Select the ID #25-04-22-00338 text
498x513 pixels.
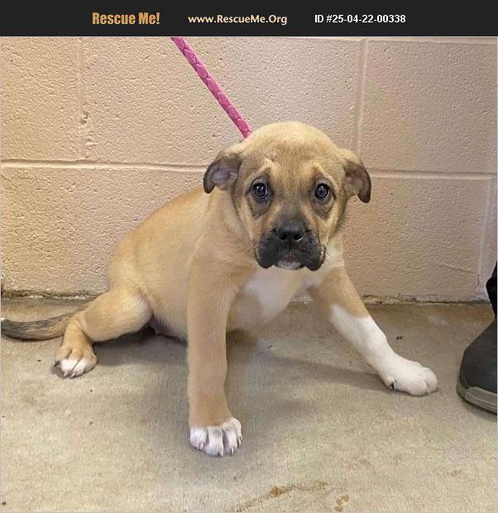pyautogui.click(x=360, y=19)
